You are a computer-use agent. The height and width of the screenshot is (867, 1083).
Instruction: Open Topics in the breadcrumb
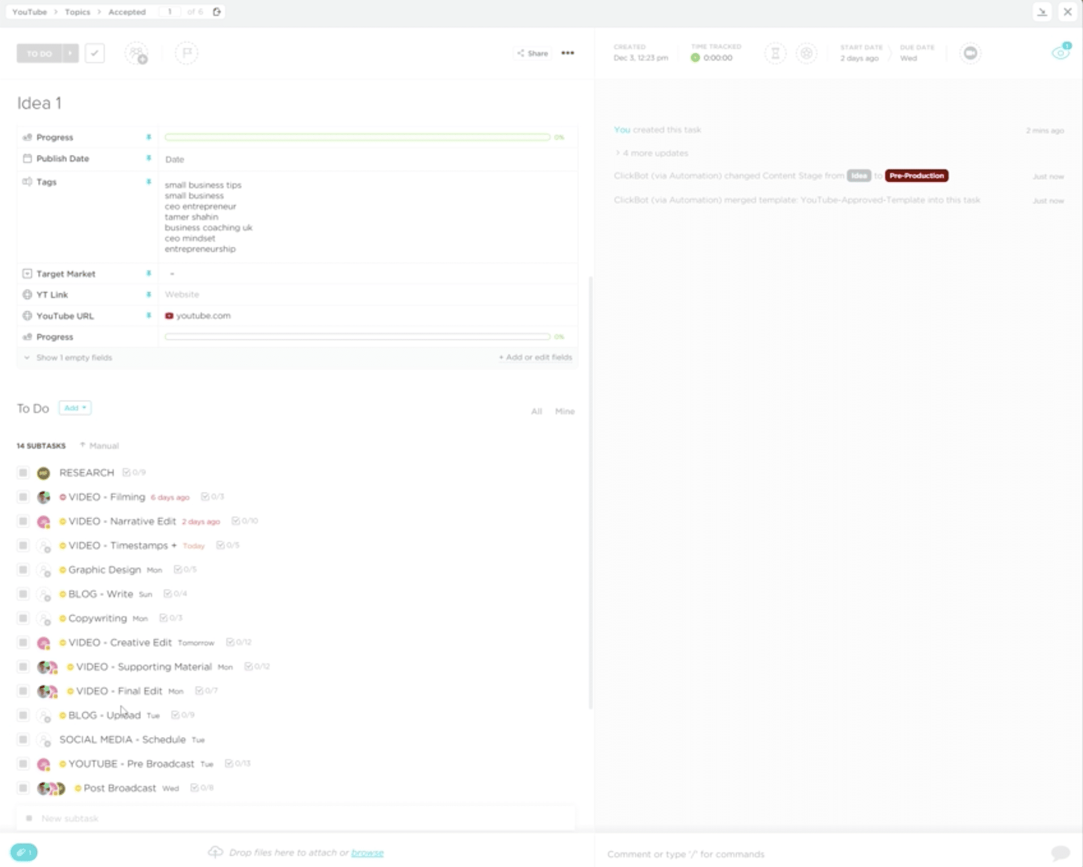pyautogui.click(x=77, y=11)
